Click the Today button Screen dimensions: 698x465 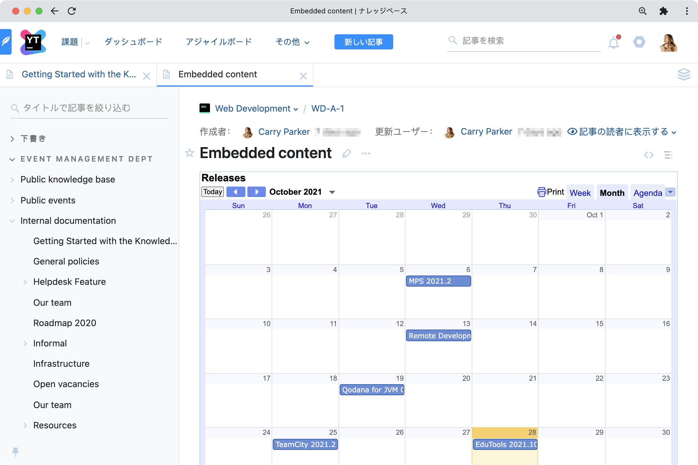point(213,192)
